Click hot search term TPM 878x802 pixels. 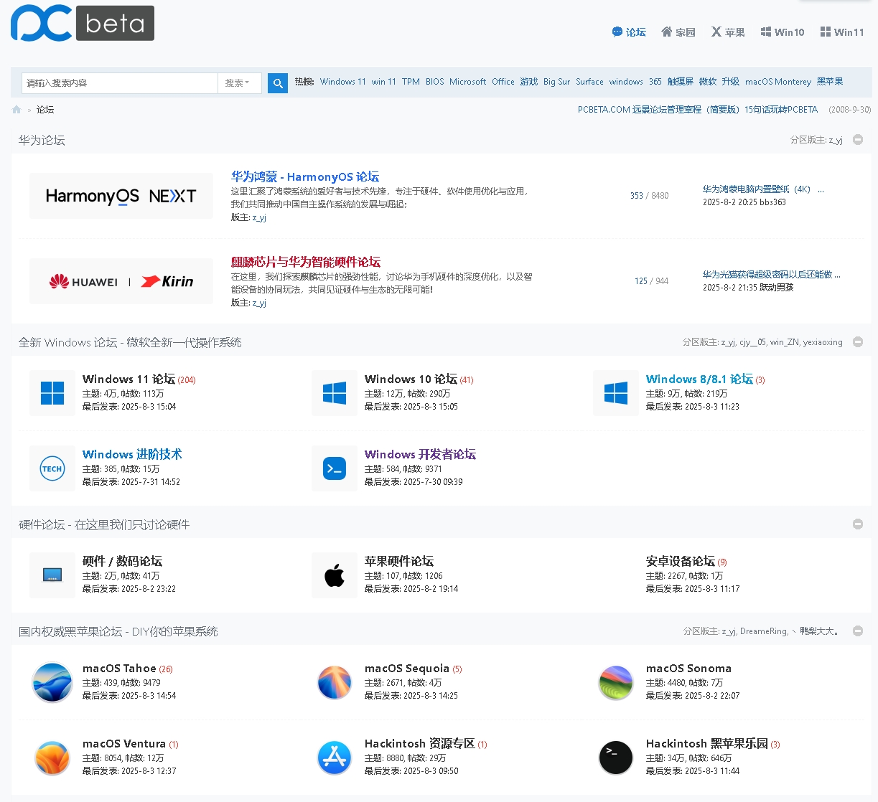[411, 82]
